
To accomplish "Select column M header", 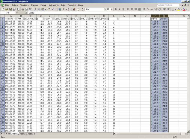I will (x=124, y=16).
